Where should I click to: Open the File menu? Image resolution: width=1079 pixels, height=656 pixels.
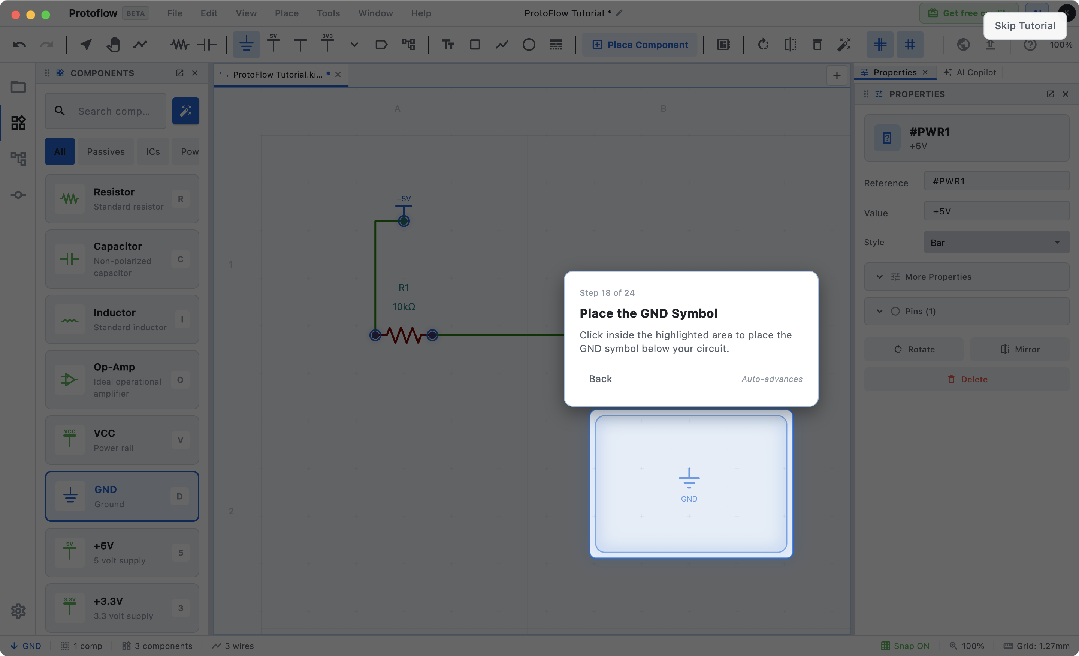174,13
